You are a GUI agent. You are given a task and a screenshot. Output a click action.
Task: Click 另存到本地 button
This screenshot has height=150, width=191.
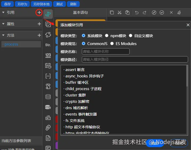(41, 4)
